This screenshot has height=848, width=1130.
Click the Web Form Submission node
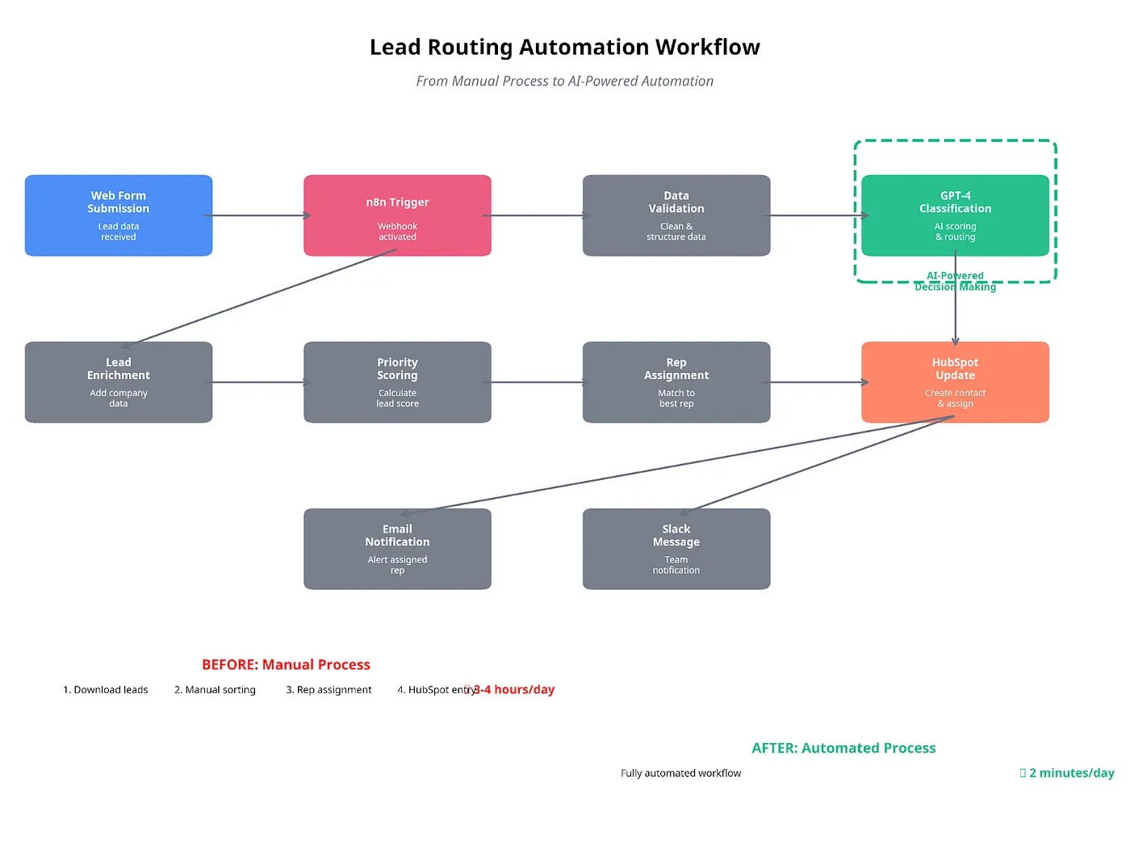(x=119, y=215)
